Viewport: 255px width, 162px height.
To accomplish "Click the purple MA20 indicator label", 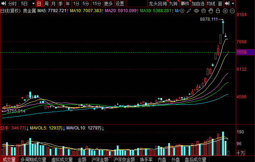I will [122, 11].
